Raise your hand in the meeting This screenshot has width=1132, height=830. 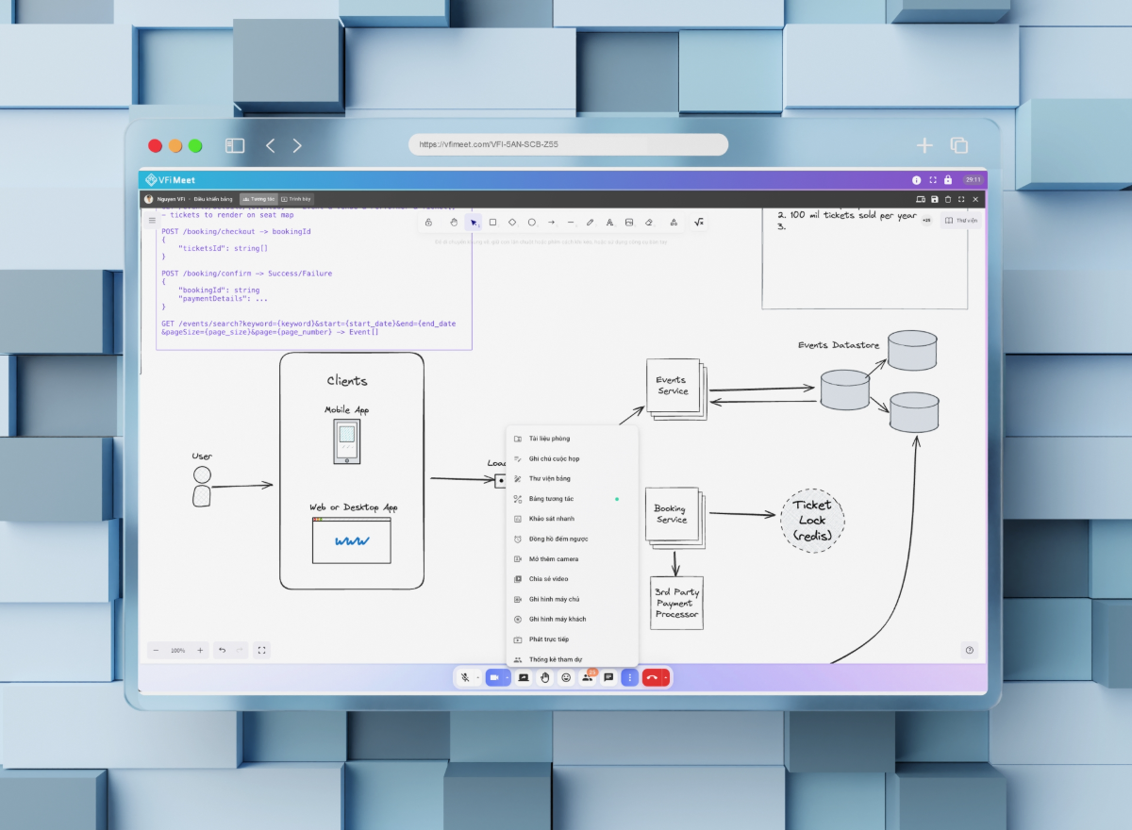tap(545, 677)
